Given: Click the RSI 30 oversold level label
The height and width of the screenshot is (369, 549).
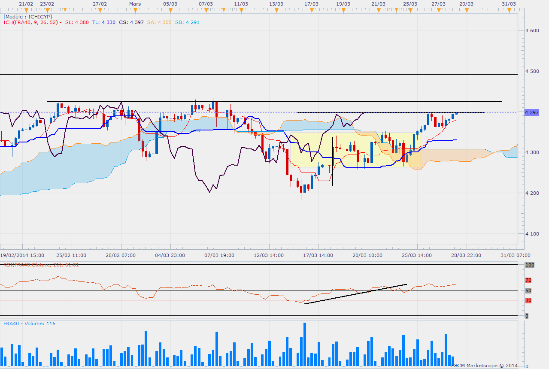Looking at the screenshot, I should pos(528,300).
